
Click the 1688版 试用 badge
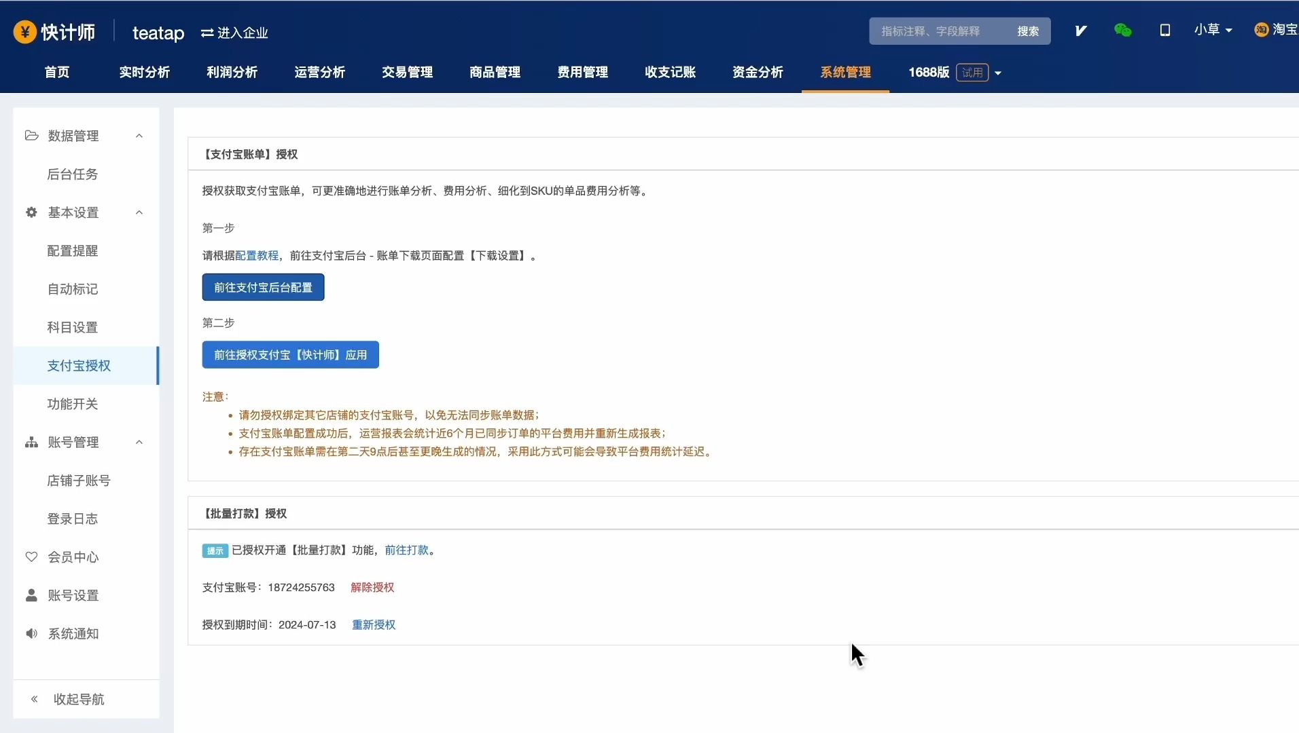[x=972, y=73]
